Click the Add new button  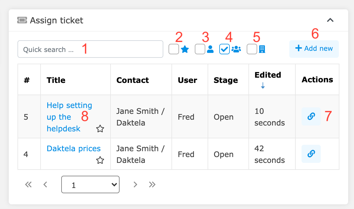coord(314,49)
